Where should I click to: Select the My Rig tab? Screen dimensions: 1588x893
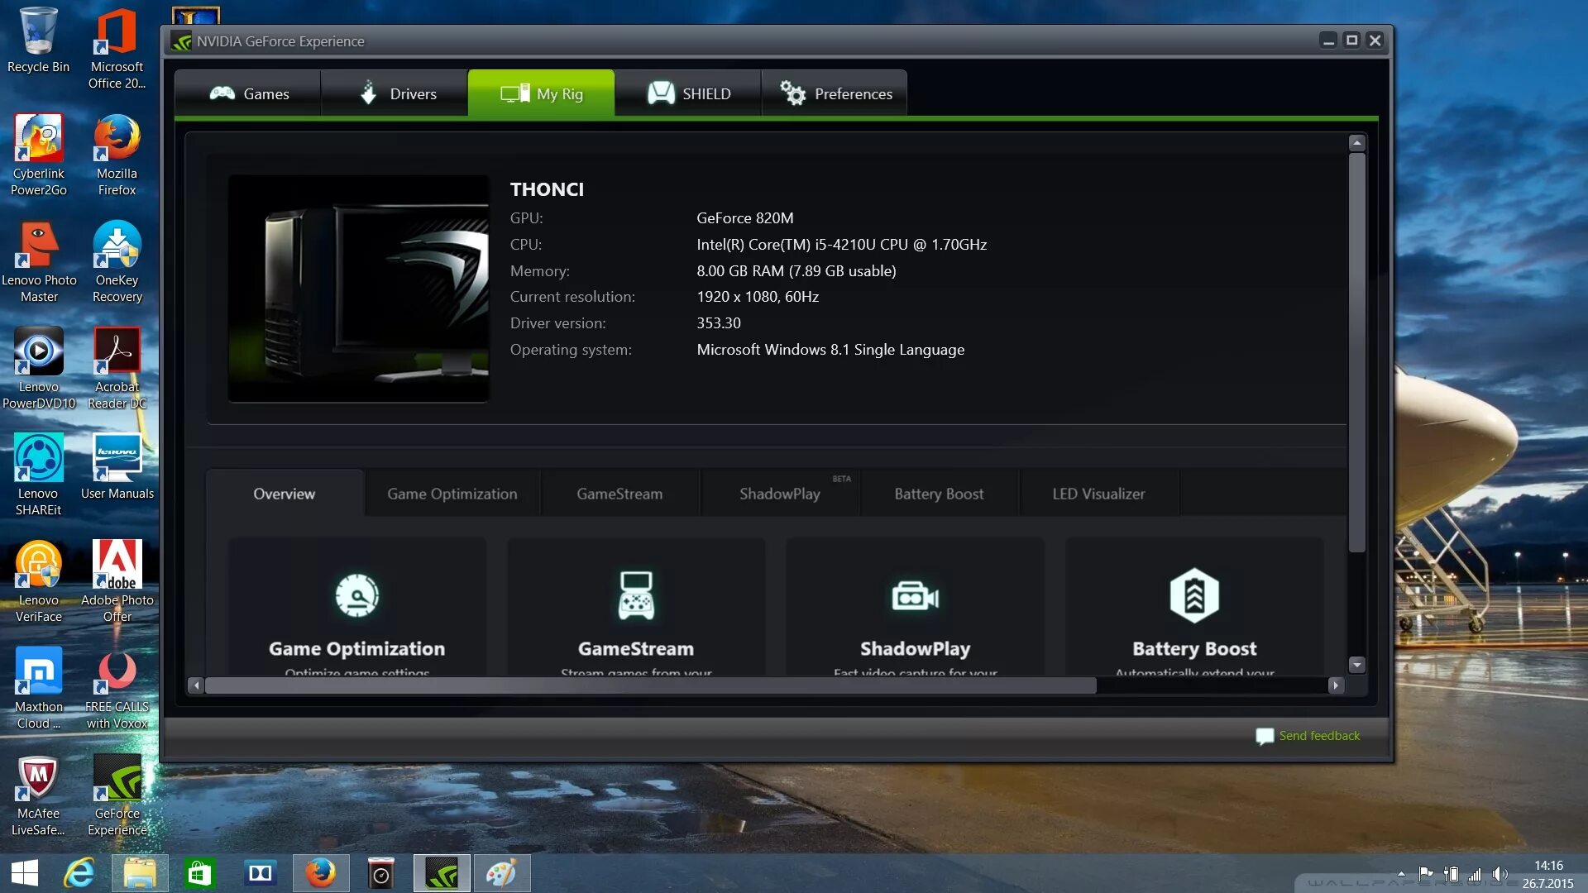541,93
